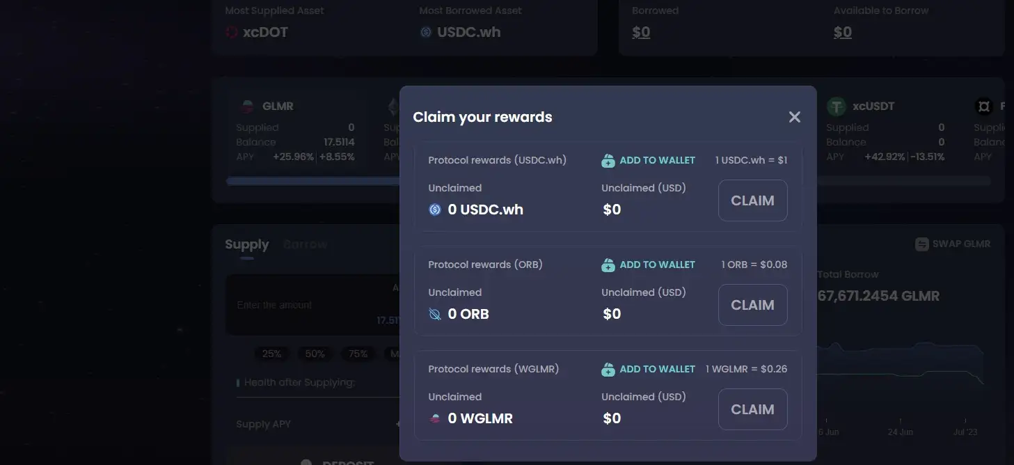Click the USDC.wh wallet icon
Image resolution: width=1014 pixels, height=465 pixels.
click(x=608, y=161)
